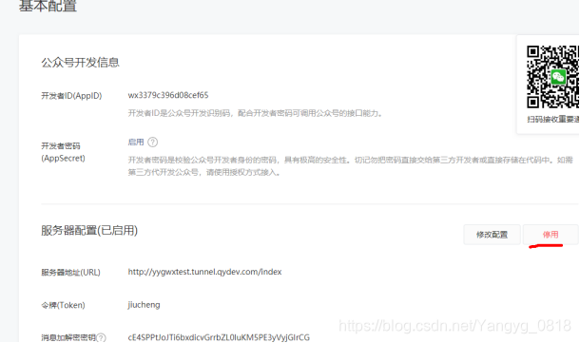Screen dimensions: 580x343
Task: Click the 启用 link for AppSecret
Action: point(136,142)
